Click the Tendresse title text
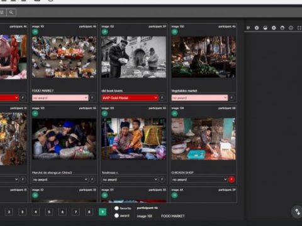The height and width of the screenshot is (226, 302). [109, 173]
